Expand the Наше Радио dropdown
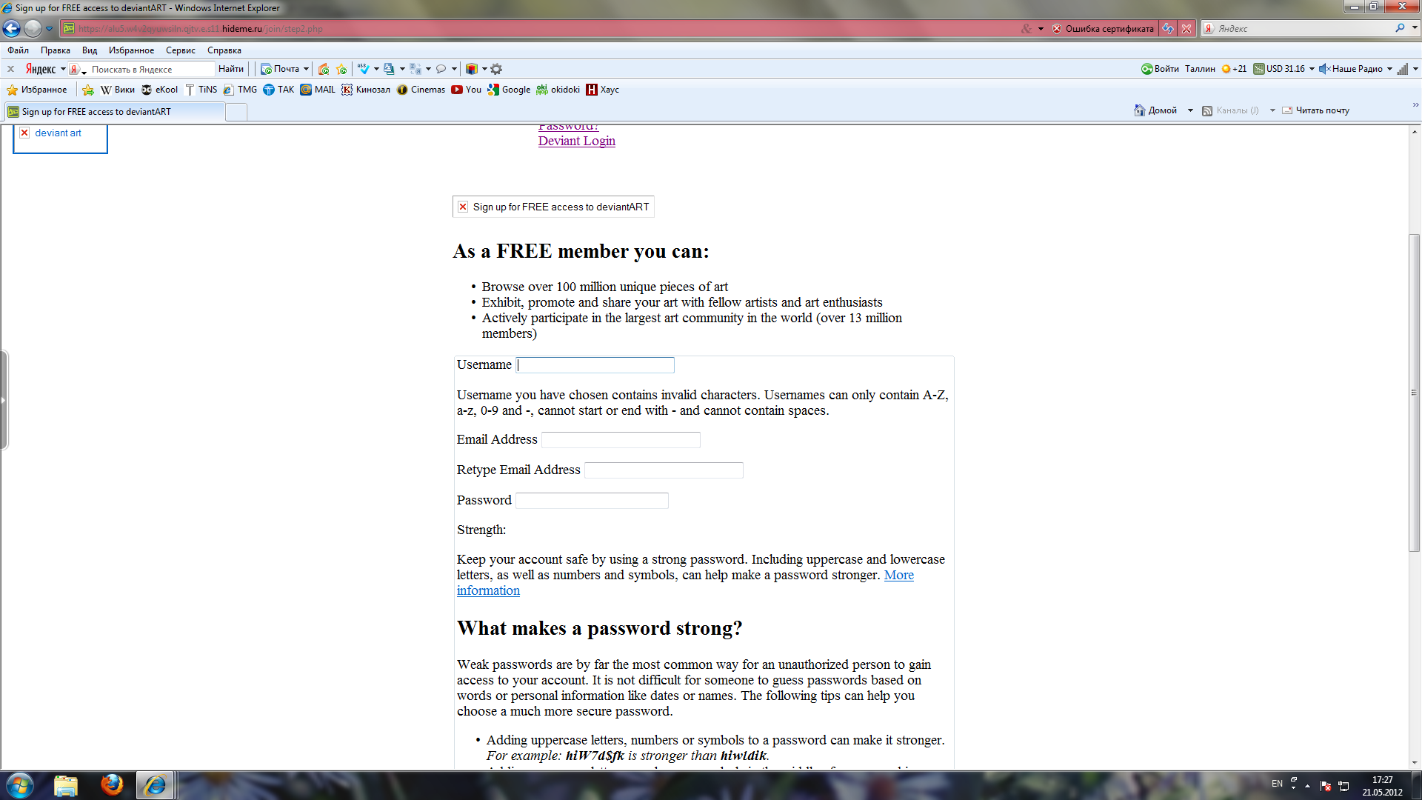The height and width of the screenshot is (800, 1422). click(x=1389, y=69)
